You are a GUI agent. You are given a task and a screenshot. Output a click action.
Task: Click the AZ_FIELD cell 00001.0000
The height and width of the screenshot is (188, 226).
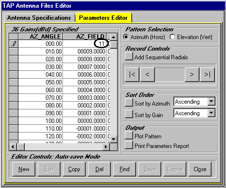pos(84,113)
